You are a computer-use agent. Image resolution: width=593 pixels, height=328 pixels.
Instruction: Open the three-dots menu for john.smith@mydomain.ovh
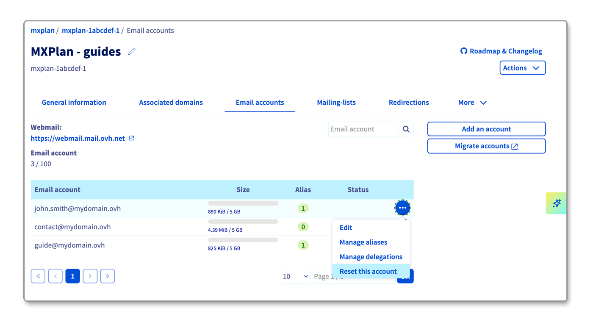tap(402, 208)
